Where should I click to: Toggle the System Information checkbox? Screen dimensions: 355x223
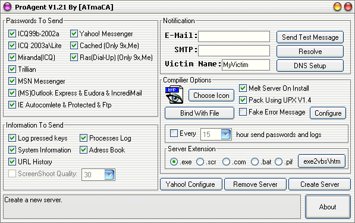coord(12,149)
